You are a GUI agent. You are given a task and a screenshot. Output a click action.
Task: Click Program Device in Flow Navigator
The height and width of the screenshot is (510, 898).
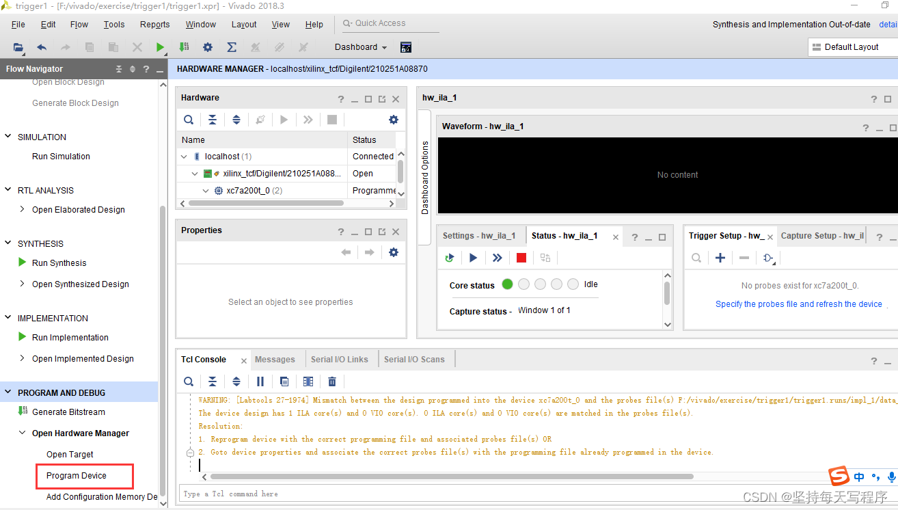point(77,476)
